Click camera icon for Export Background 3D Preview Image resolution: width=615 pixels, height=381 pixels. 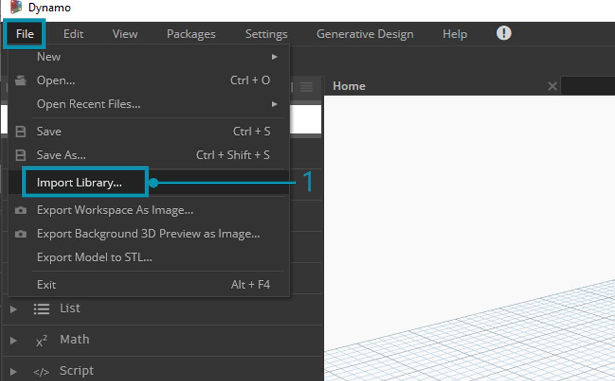point(20,234)
